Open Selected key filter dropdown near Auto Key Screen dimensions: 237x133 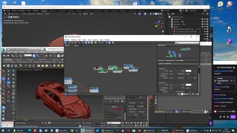tap(114, 123)
